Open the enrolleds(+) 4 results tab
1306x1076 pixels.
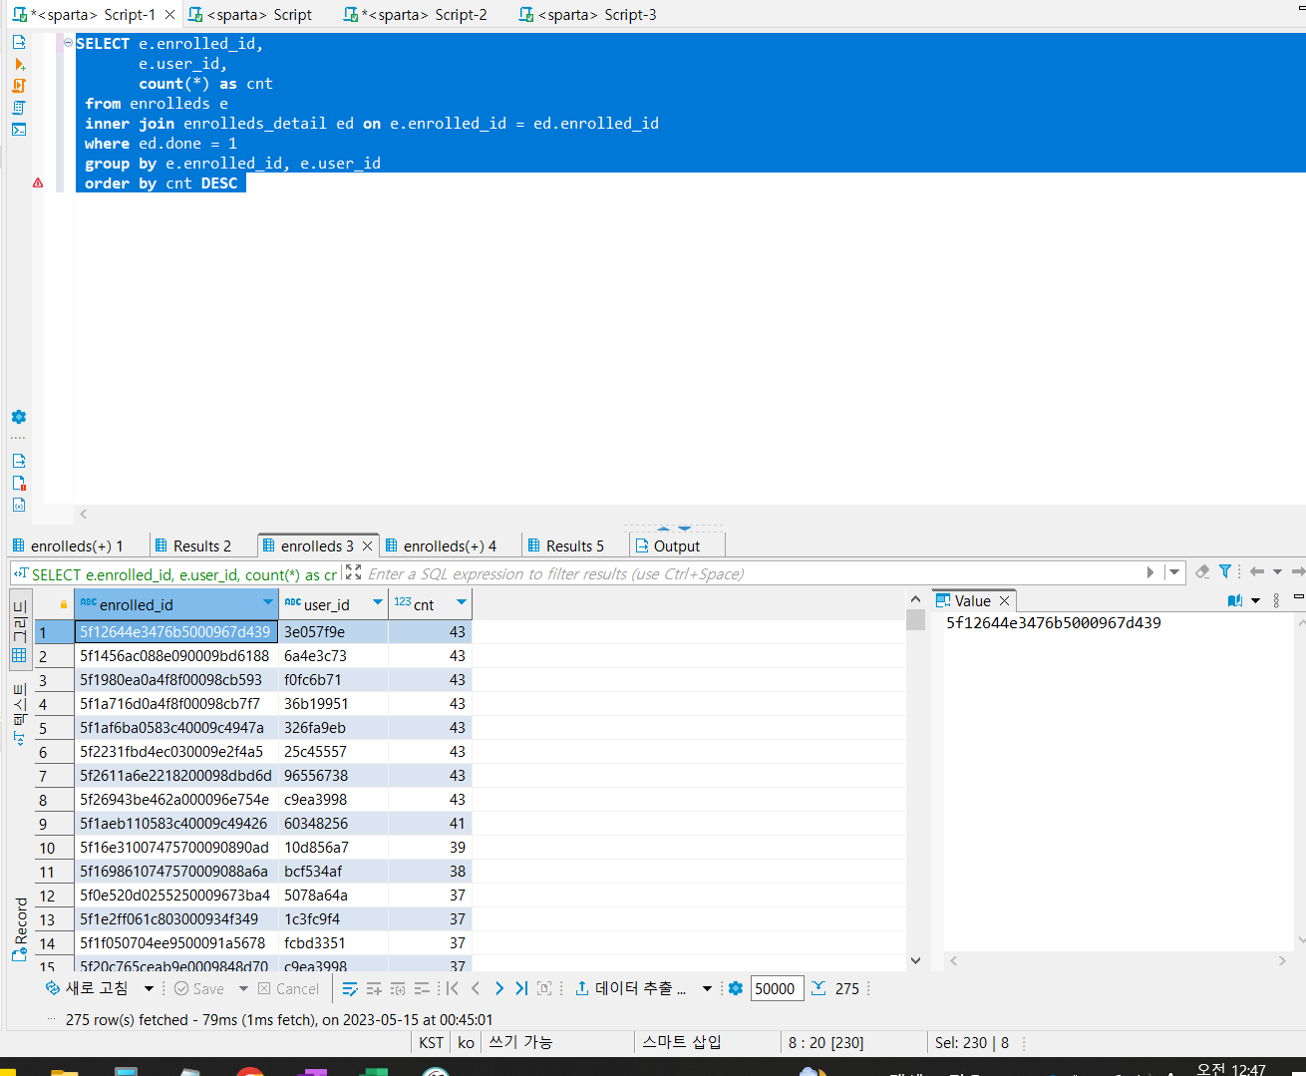(x=441, y=545)
